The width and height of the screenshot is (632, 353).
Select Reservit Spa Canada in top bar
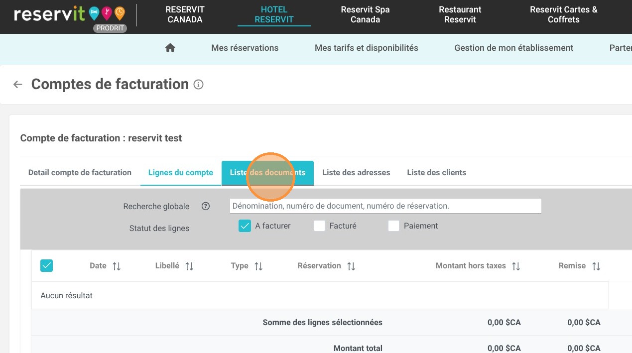(365, 15)
